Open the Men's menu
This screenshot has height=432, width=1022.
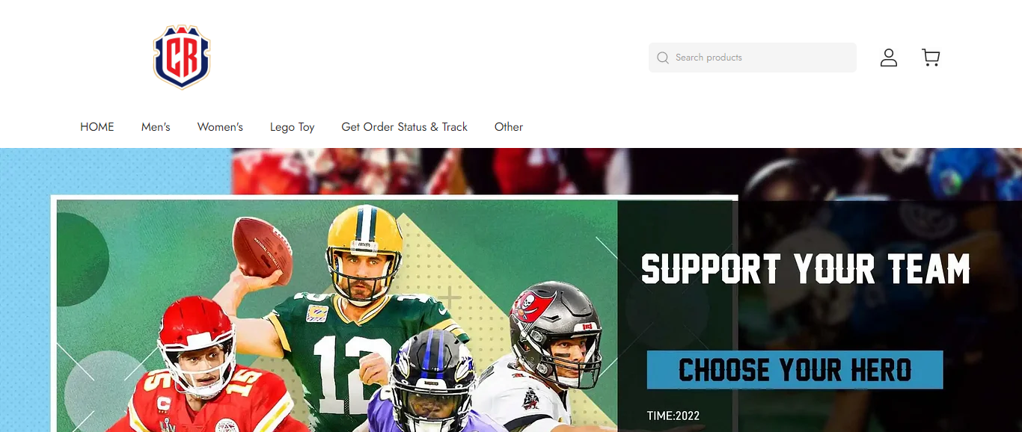coord(156,127)
